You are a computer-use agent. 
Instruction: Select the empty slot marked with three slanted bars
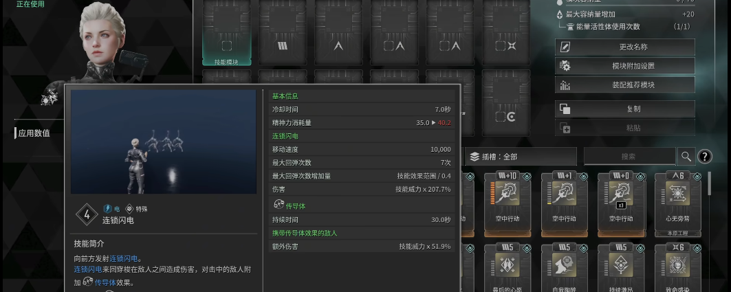pyautogui.click(x=283, y=32)
